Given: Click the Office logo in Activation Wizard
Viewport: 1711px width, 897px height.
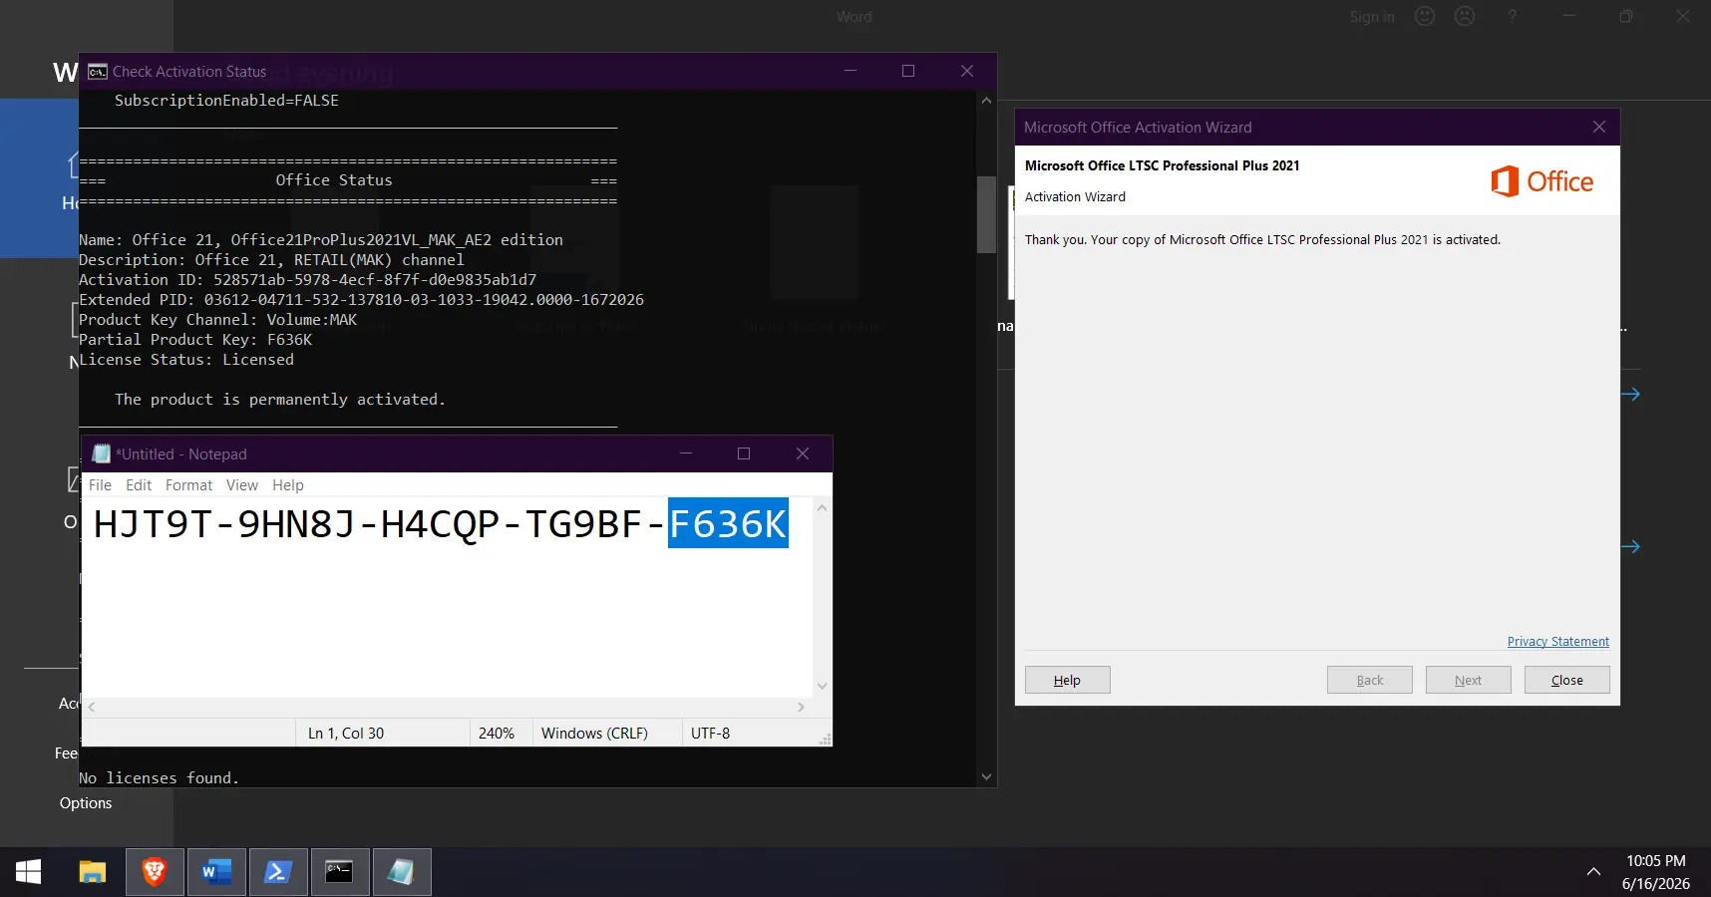Looking at the screenshot, I should (x=1541, y=181).
